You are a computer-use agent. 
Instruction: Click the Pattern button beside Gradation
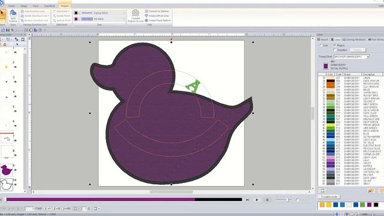click(x=358, y=50)
